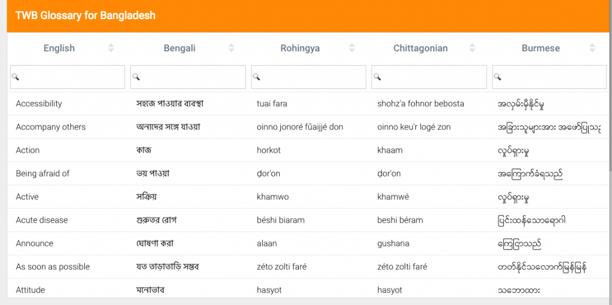Select the As soon as possible row

[308, 267]
